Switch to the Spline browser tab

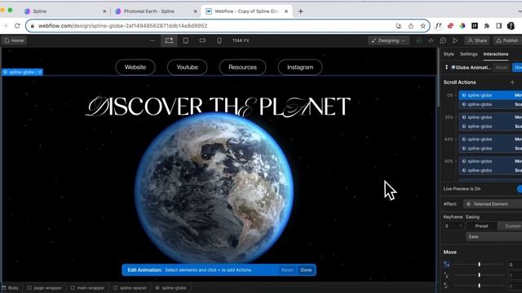click(x=65, y=11)
